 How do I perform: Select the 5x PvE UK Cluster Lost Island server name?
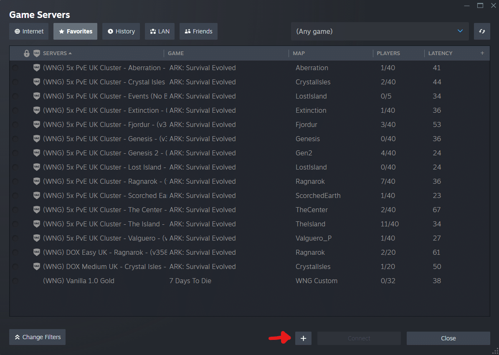[105, 167]
